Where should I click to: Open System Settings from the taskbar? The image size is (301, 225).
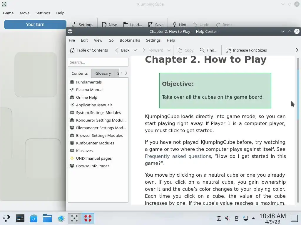20,218
